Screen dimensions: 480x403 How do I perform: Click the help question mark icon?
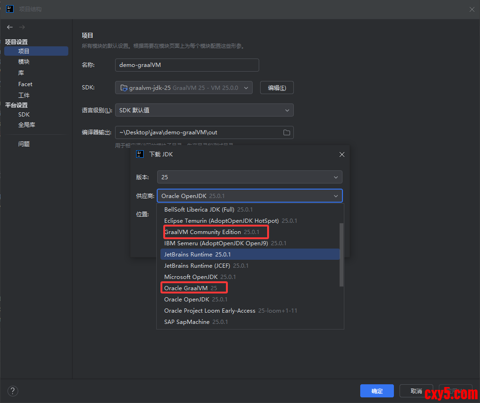pos(13,391)
